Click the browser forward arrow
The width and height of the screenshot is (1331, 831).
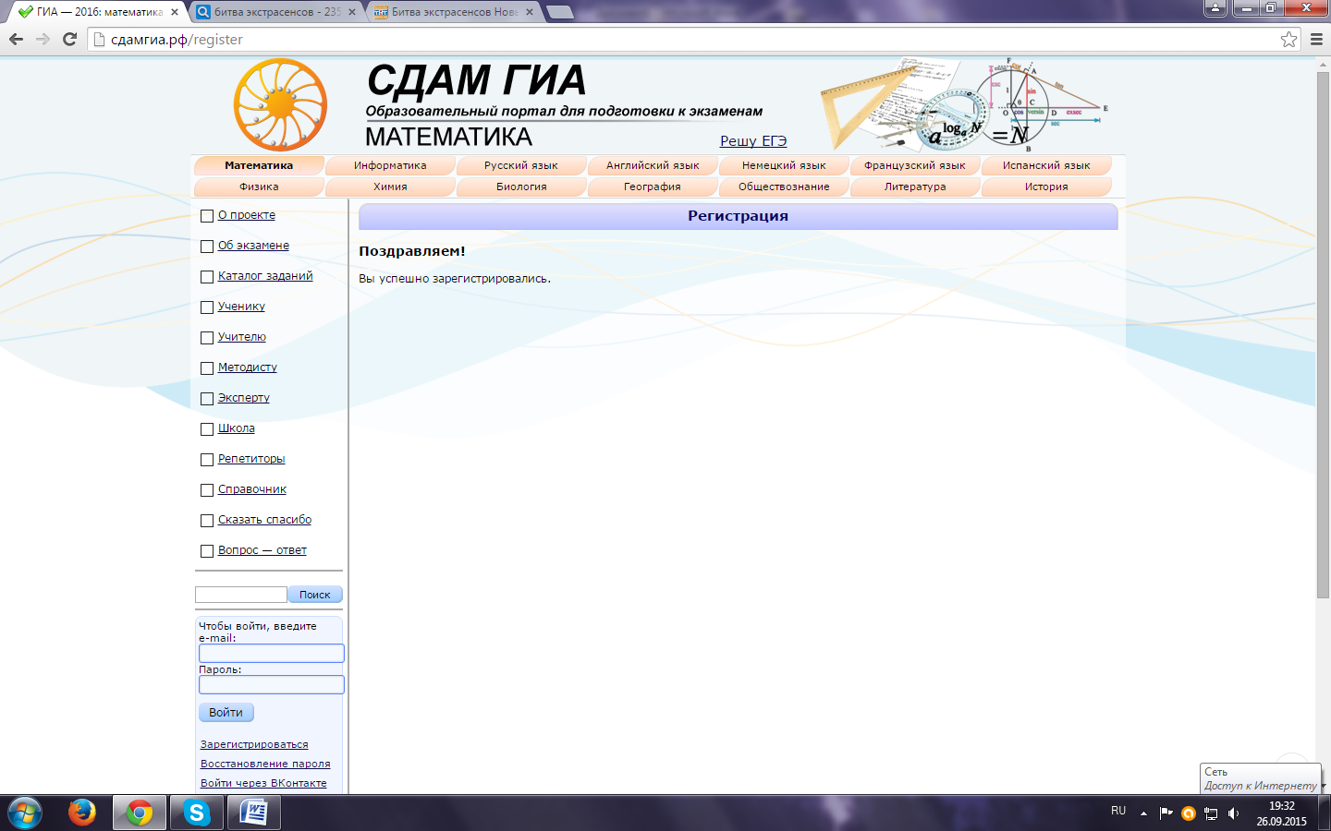click(43, 39)
